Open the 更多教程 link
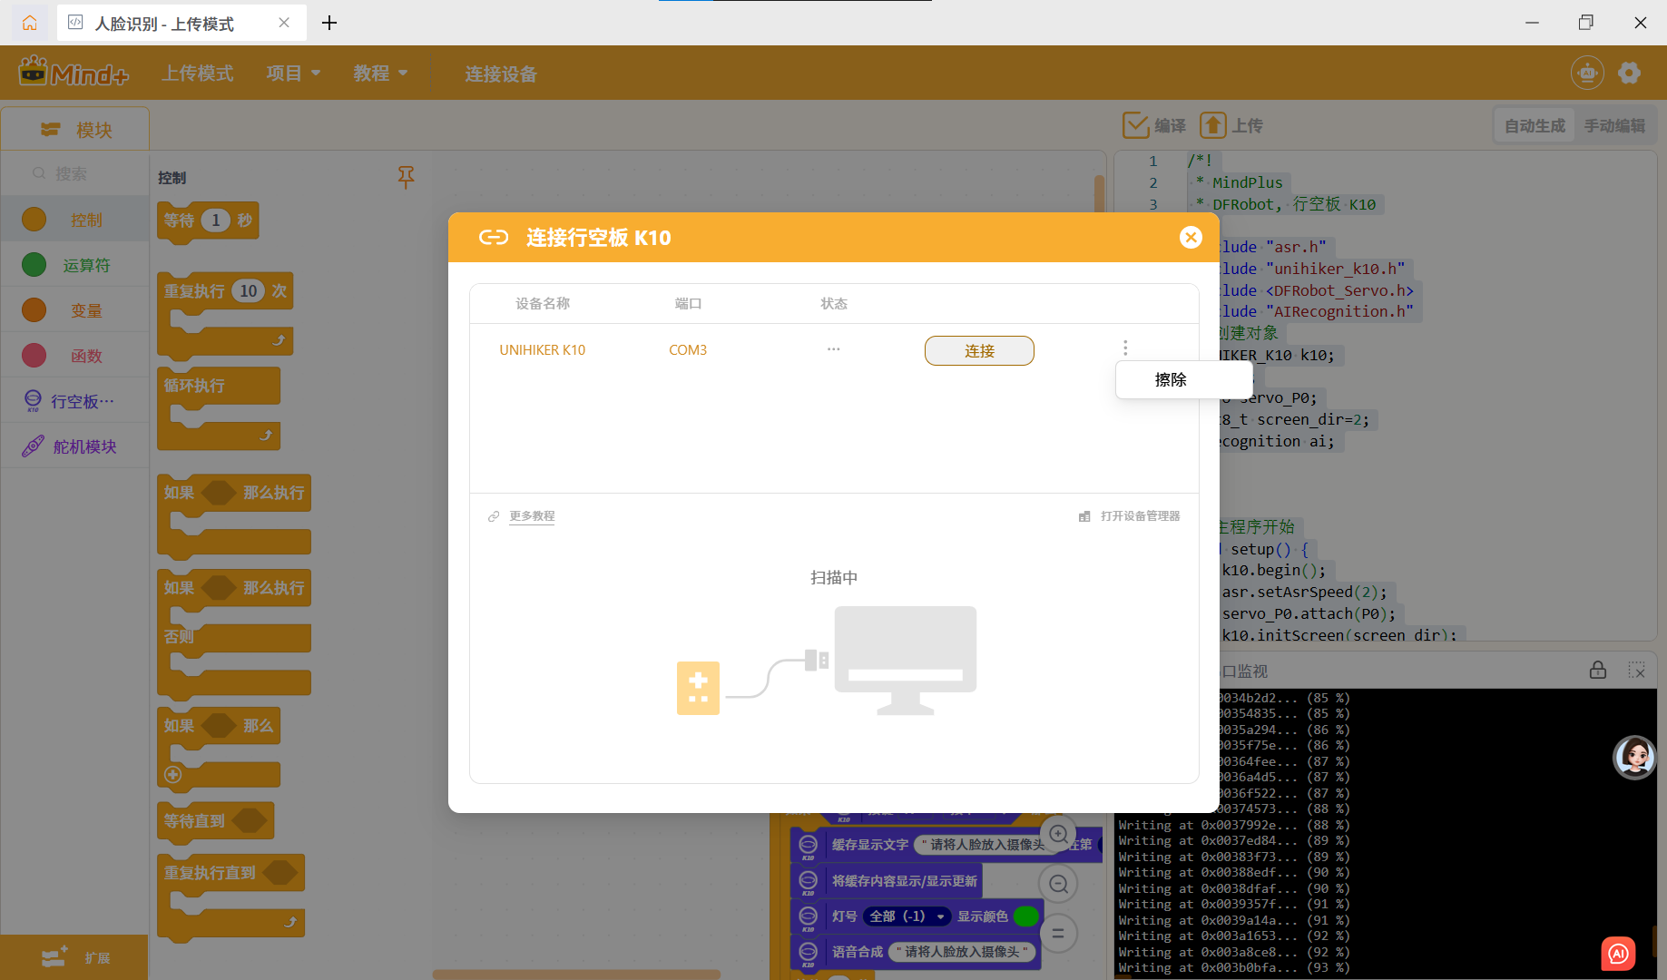The width and height of the screenshot is (1667, 980). click(532, 515)
